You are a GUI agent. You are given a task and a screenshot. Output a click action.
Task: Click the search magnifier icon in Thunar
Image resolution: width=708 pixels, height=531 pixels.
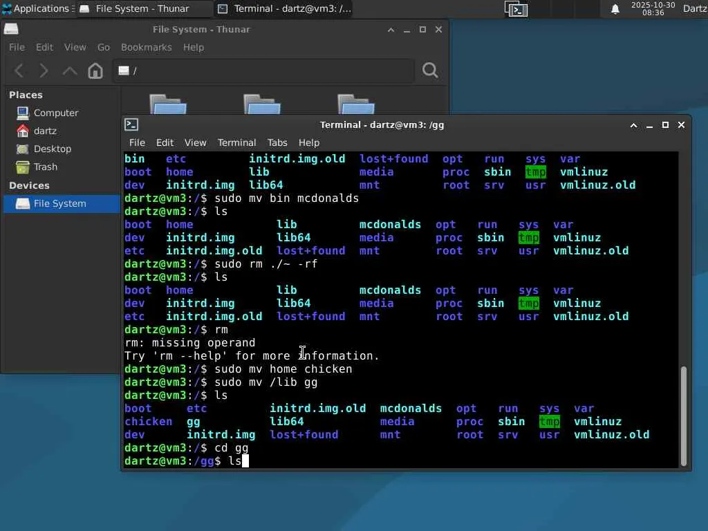click(430, 71)
